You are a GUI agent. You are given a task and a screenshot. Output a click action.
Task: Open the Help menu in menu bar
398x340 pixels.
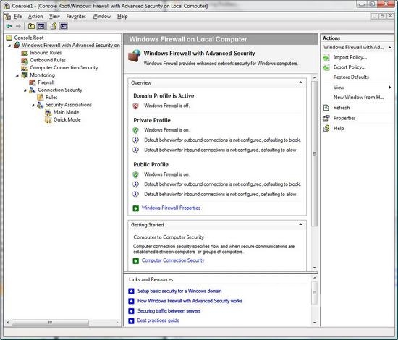[x=122, y=17]
